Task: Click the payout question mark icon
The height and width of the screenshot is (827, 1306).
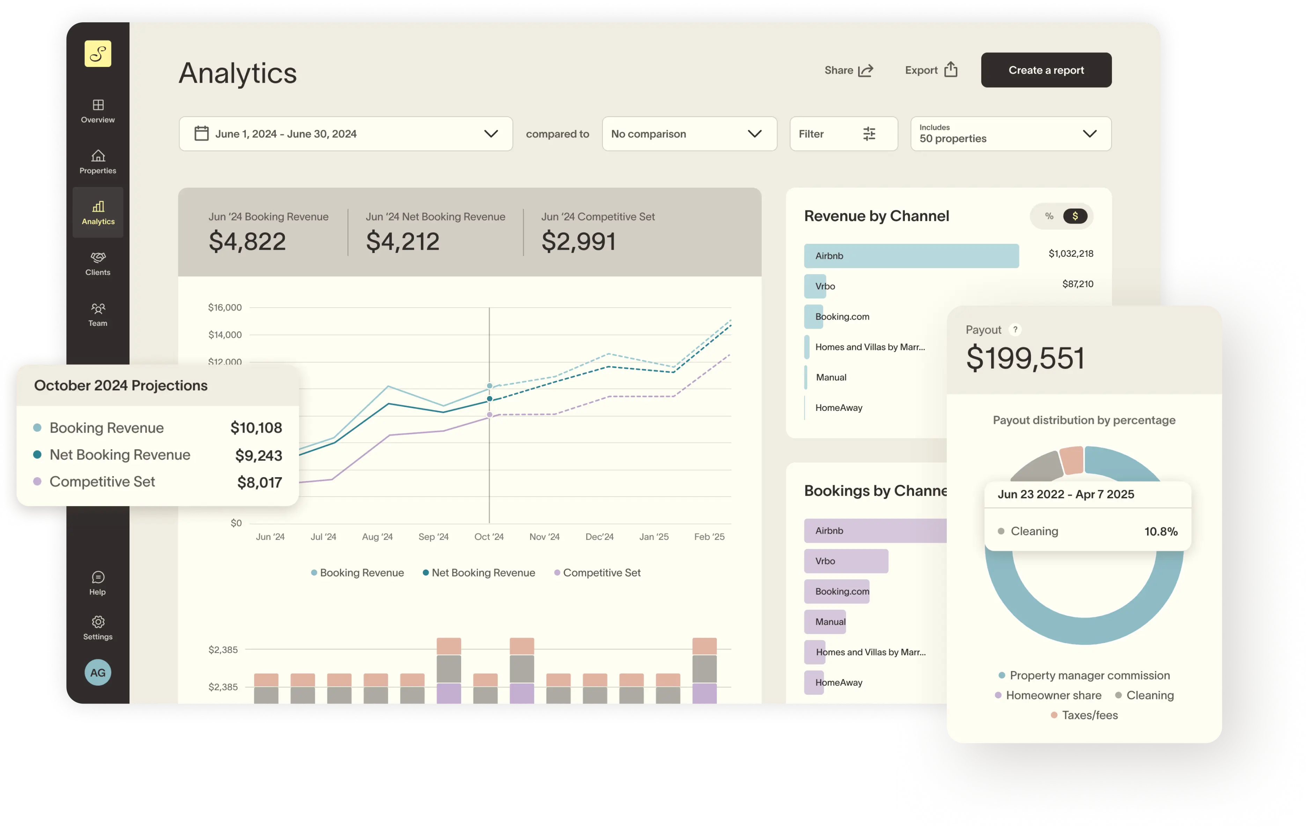Action: [x=1015, y=330]
